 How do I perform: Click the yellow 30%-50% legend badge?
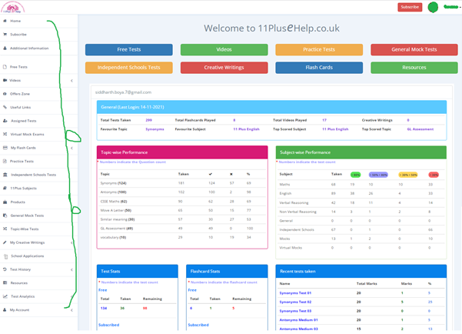[x=408, y=175]
